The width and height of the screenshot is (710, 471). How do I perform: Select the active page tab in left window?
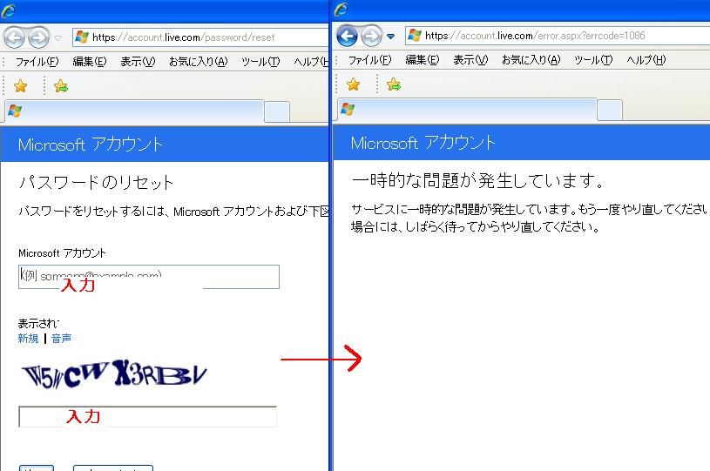pyautogui.click(x=134, y=111)
